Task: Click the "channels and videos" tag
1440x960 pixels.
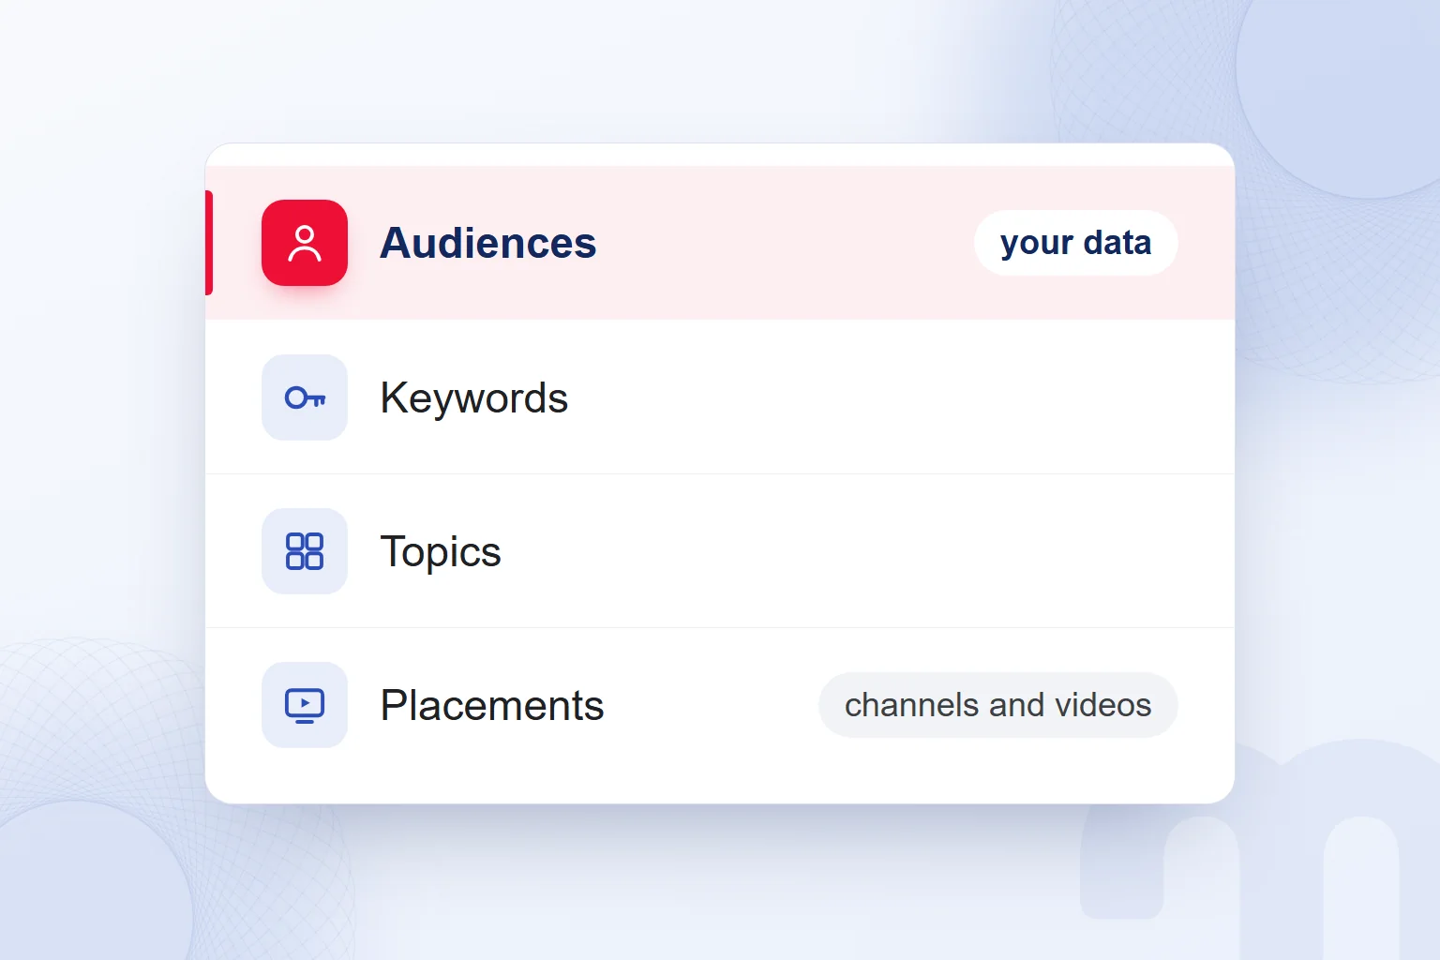Action: click(998, 705)
